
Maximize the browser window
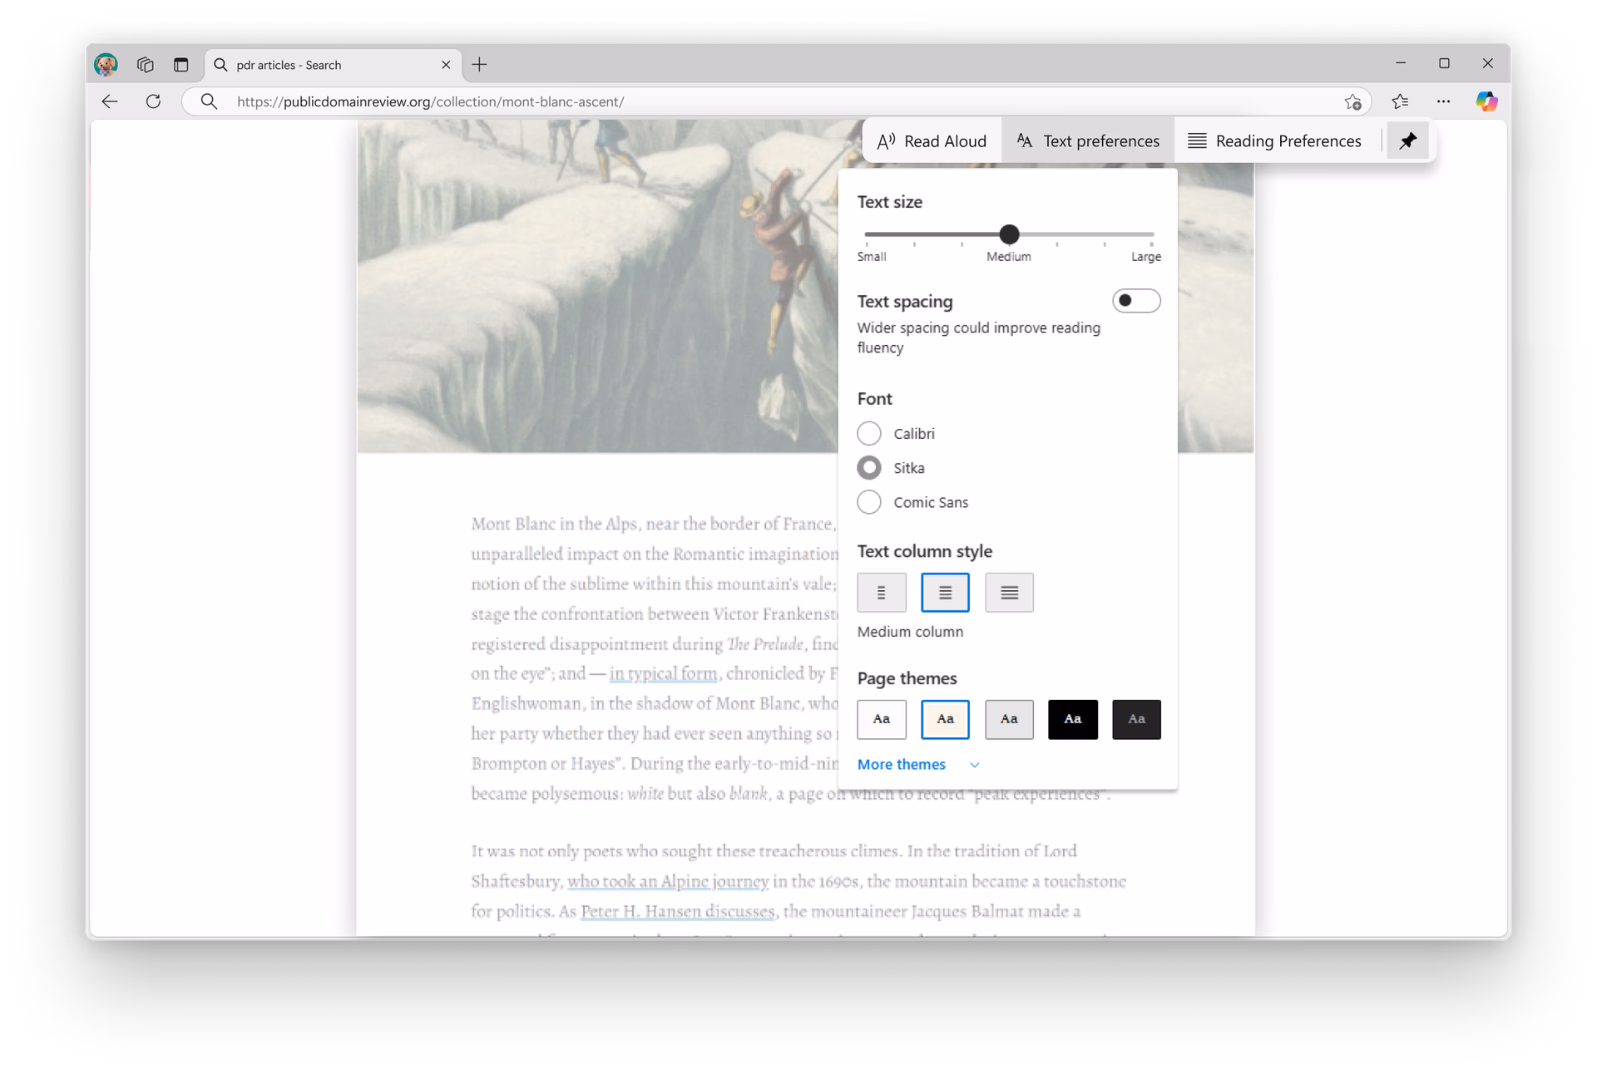point(1444,63)
